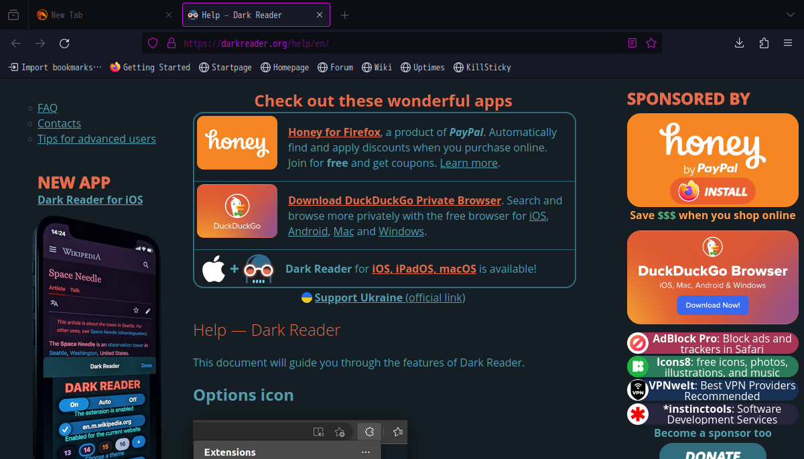This screenshot has width=804, height=459.
Task: Open the DuckDuckGo iOS link
Action: [538, 216]
